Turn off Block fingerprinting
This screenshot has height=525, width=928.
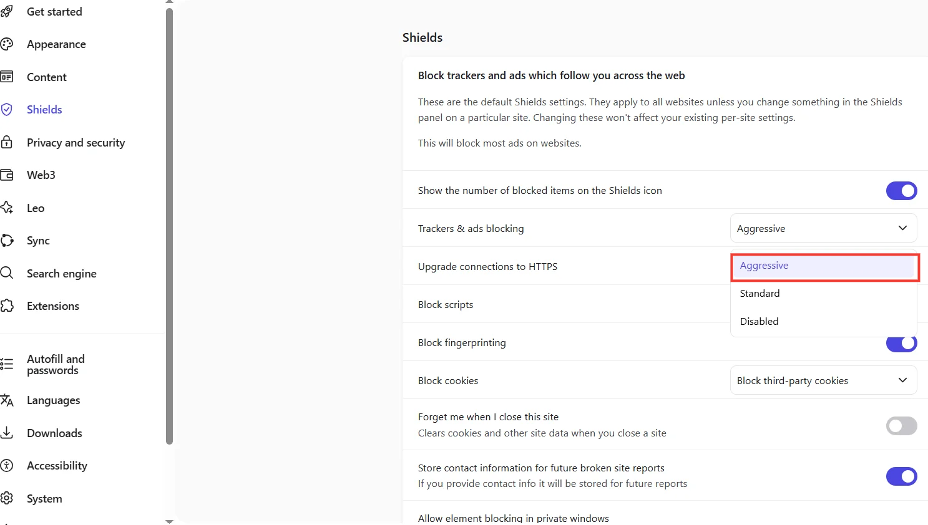(901, 343)
